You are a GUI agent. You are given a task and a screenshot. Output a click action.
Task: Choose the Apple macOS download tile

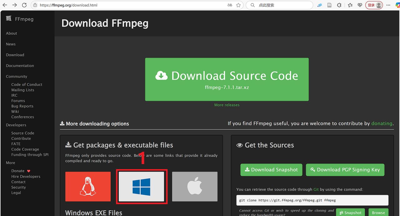(x=195, y=187)
